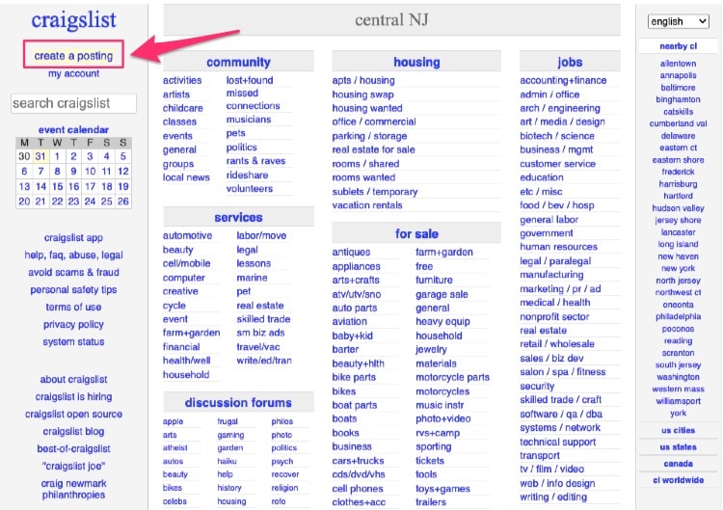Switch to jersey shore nearby site

pos(678,220)
